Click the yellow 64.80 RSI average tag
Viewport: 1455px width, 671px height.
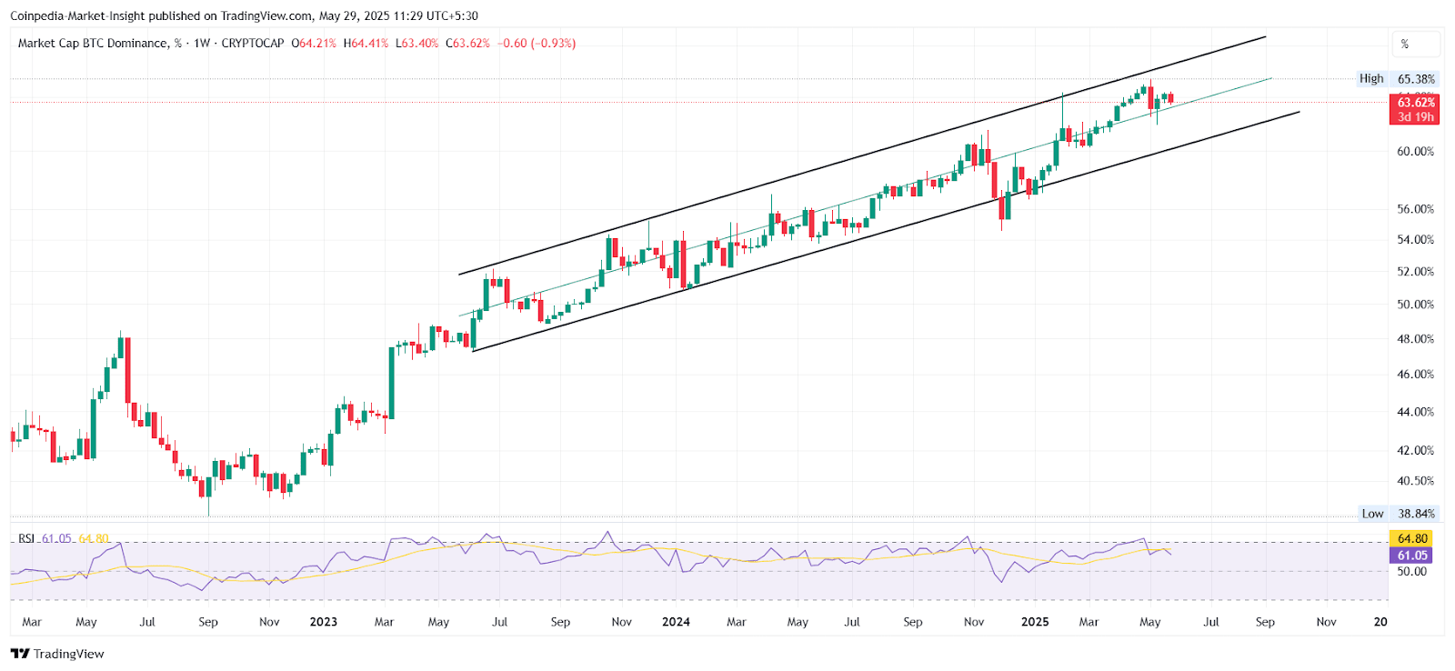pos(1412,539)
